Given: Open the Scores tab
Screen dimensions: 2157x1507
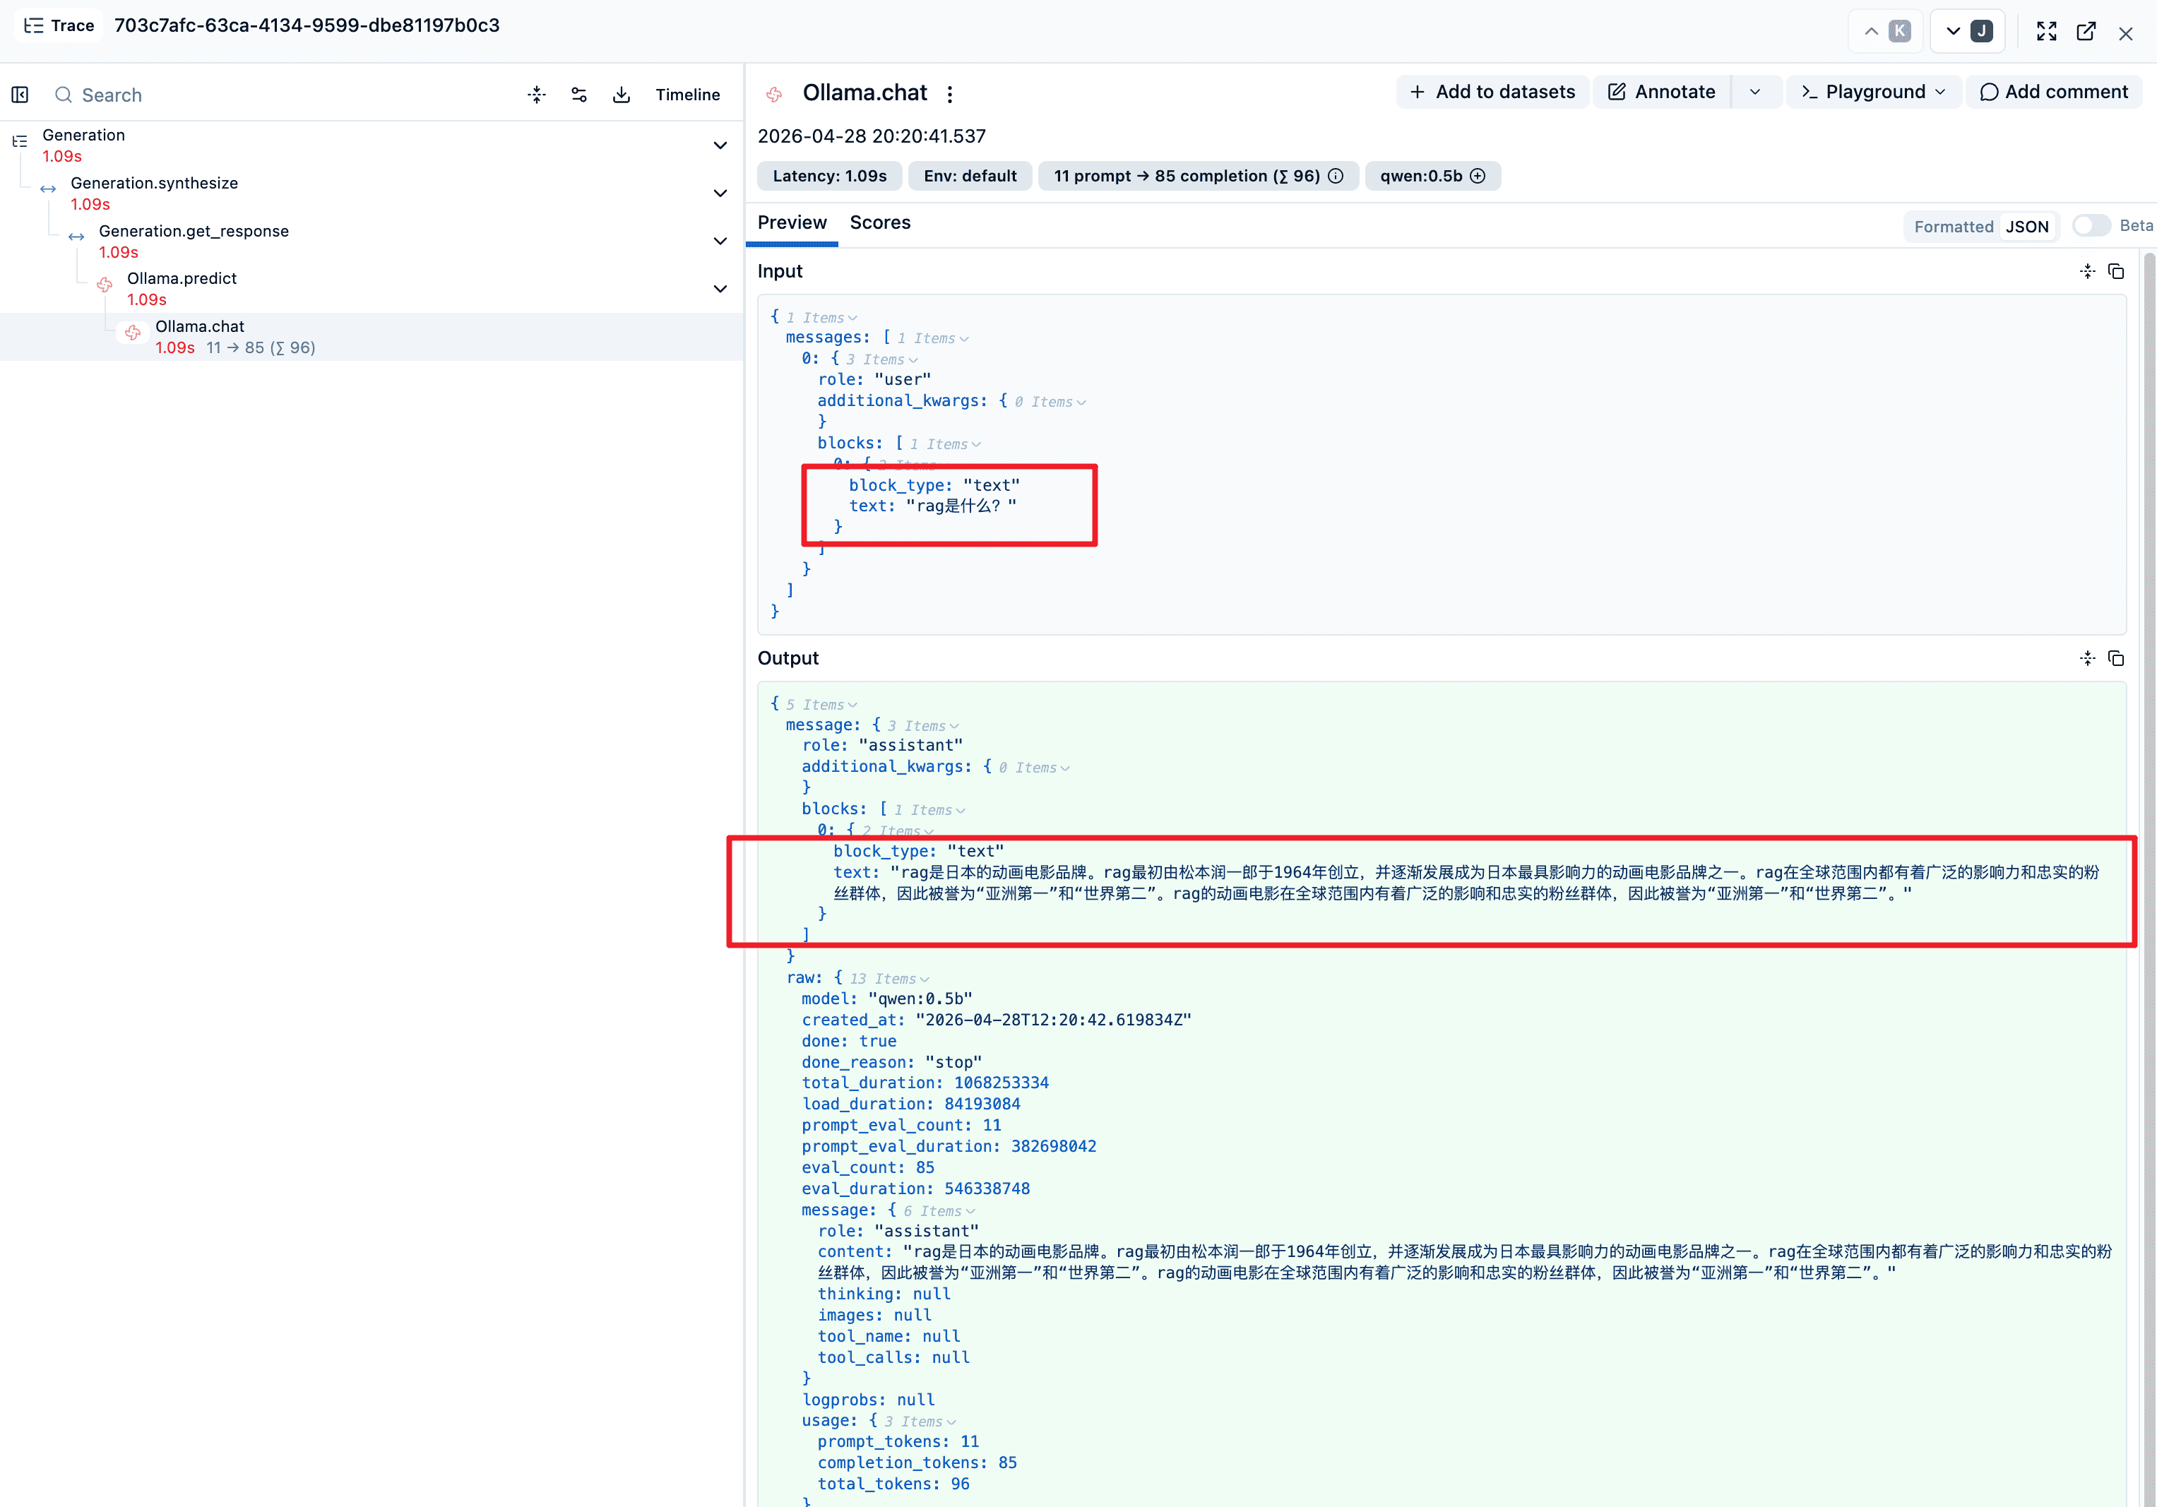Looking at the screenshot, I should (x=879, y=222).
